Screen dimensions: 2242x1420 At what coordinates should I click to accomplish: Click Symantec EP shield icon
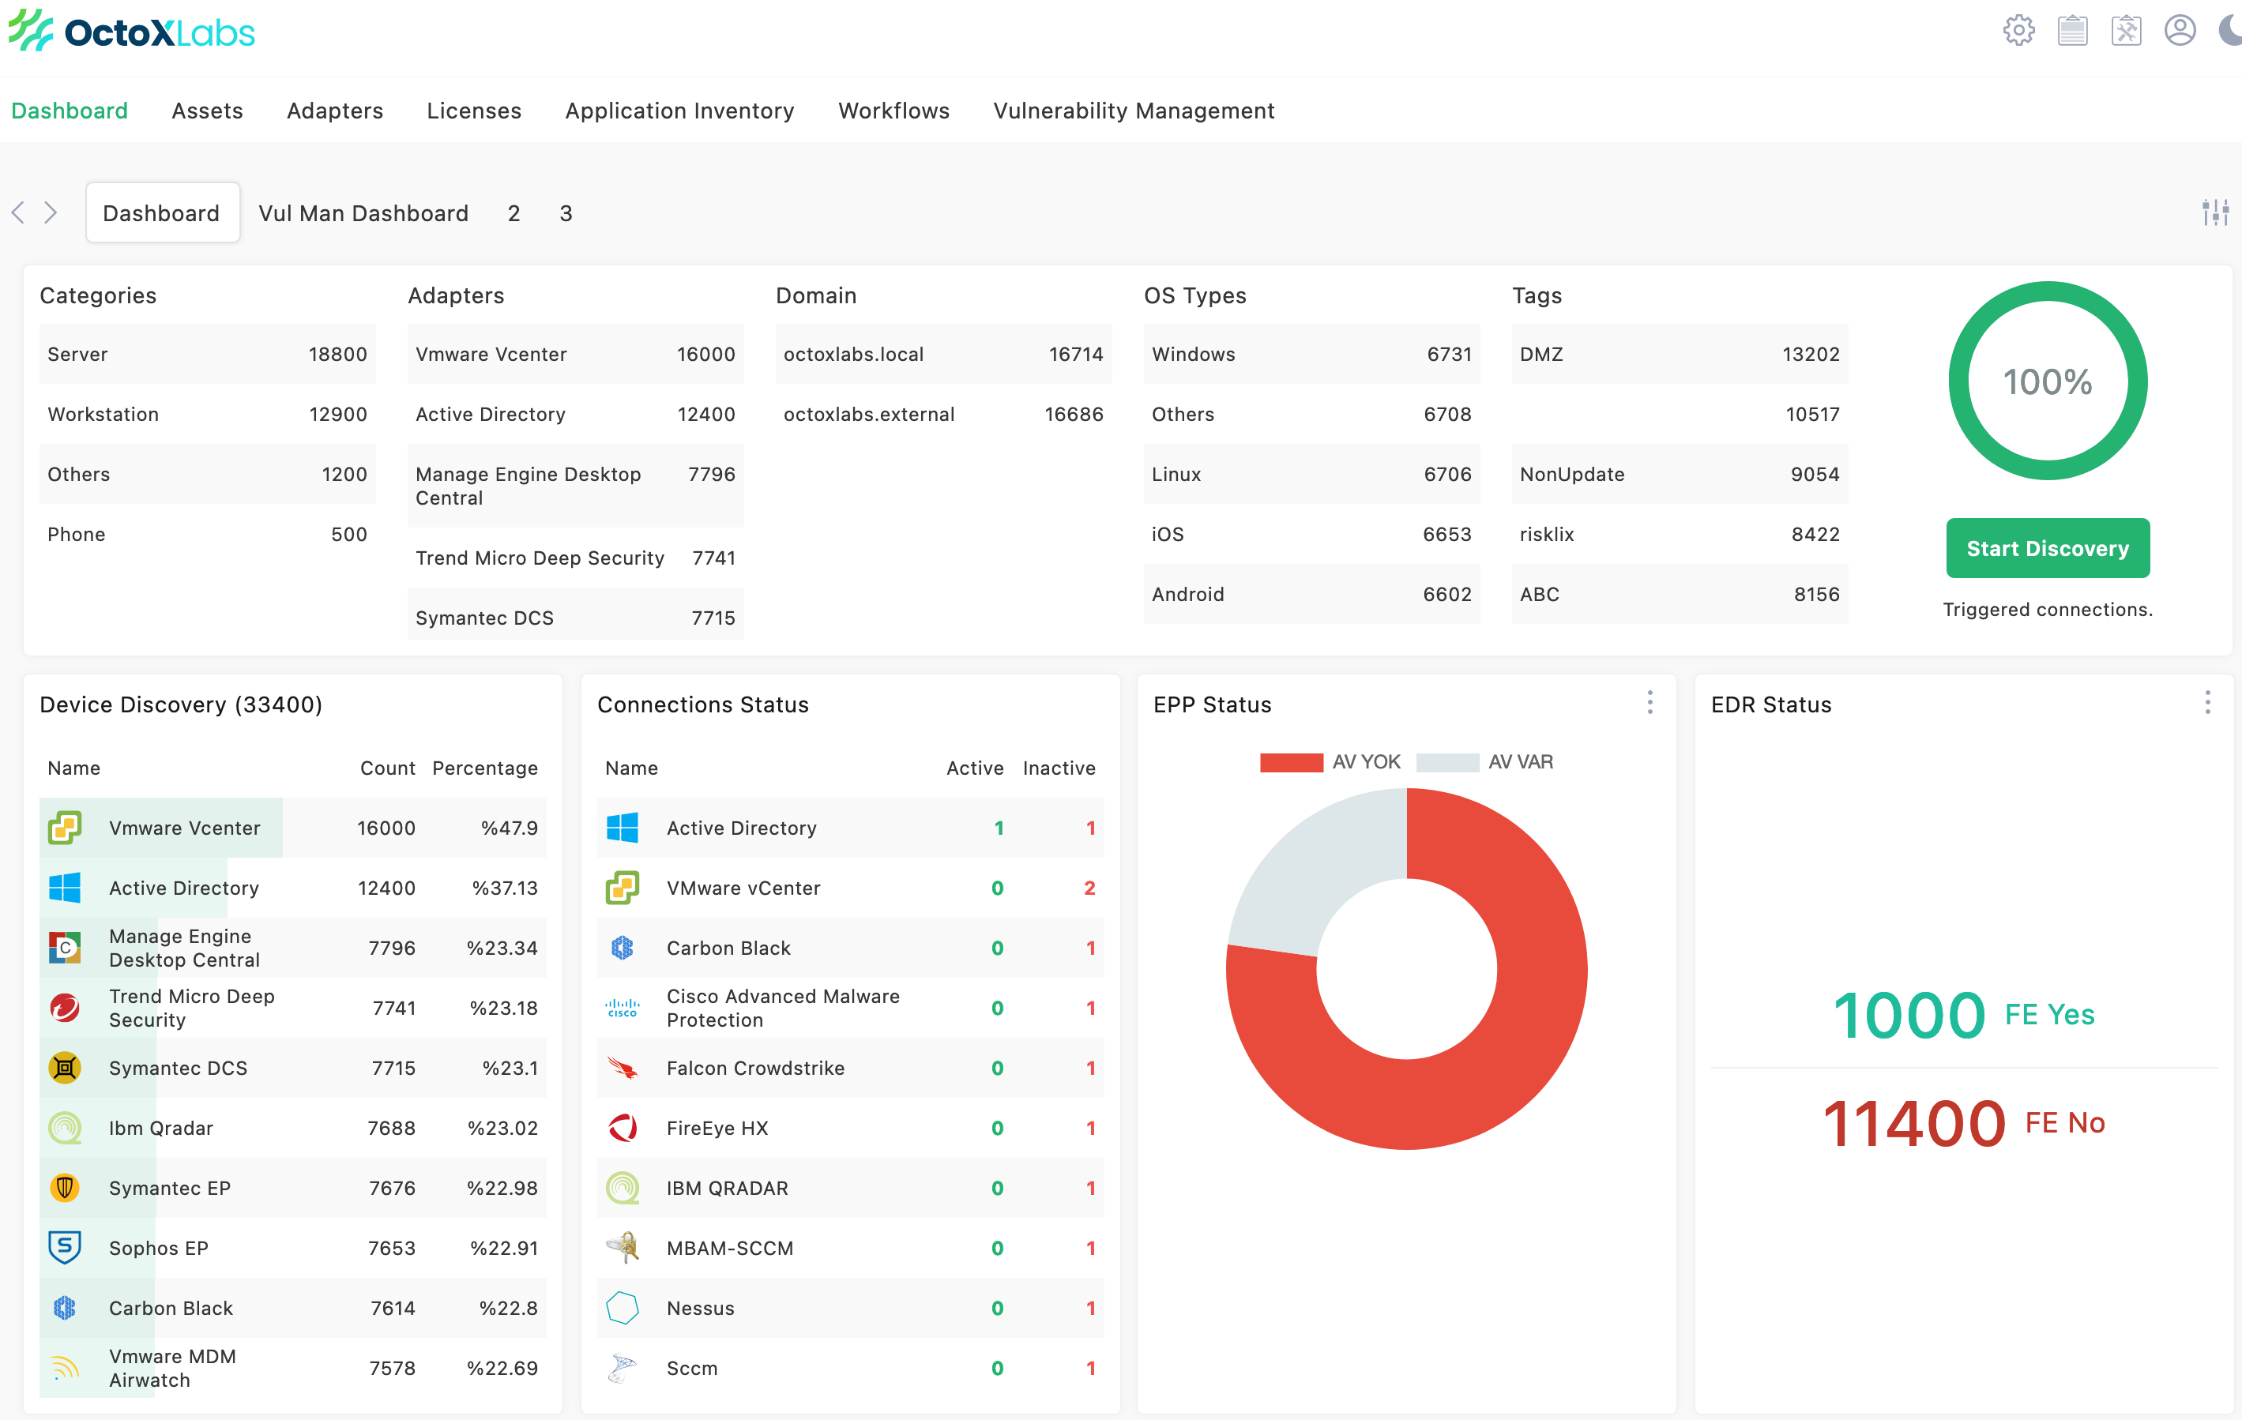64,1187
